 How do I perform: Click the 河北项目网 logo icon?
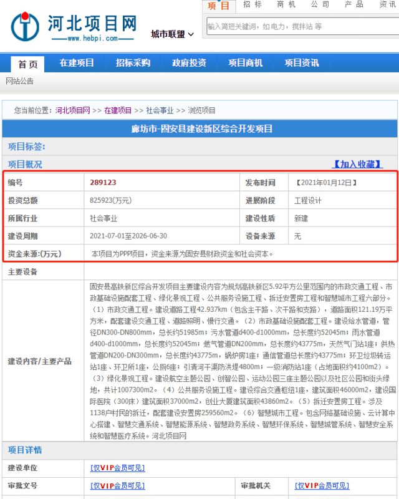25,26
